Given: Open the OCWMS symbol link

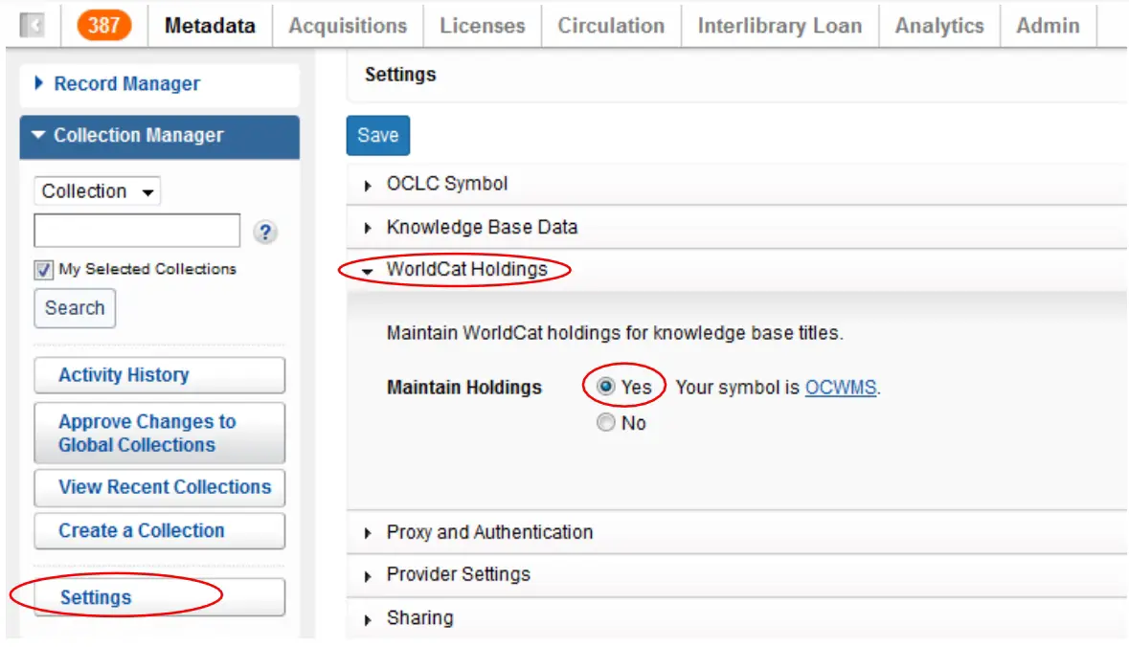Looking at the screenshot, I should click(x=840, y=388).
